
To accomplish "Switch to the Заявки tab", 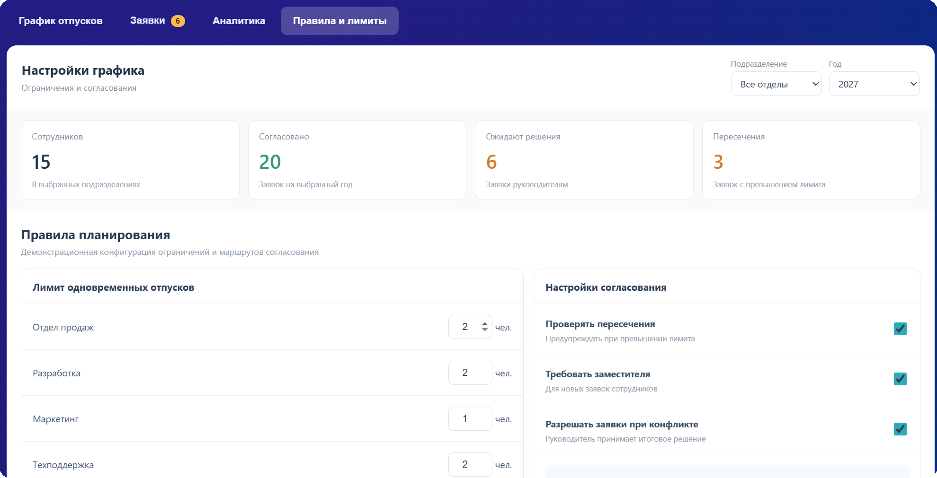I will [157, 21].
